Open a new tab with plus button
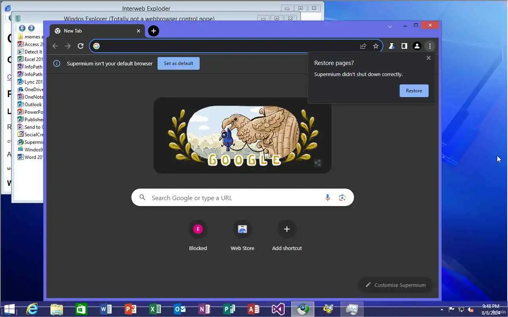508x317 pixels. point(154,31)
